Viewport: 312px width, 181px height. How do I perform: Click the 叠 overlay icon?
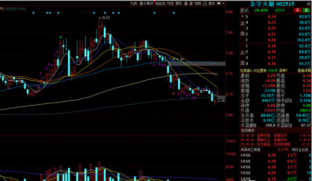[186, 3]
